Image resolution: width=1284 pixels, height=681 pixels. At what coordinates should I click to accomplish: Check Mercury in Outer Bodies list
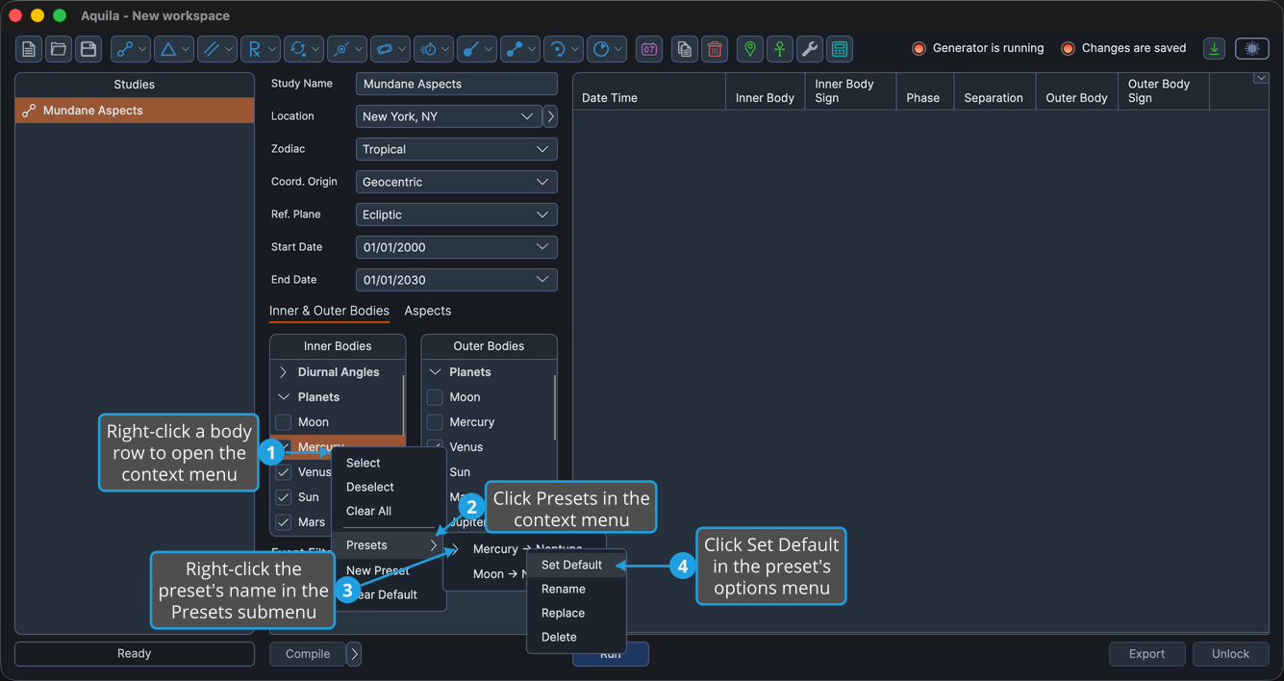[x=435, y=422]
